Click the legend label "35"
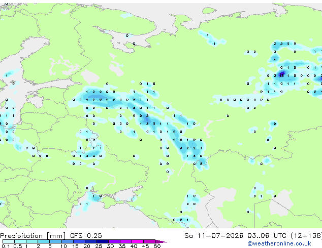 (122, 246)
